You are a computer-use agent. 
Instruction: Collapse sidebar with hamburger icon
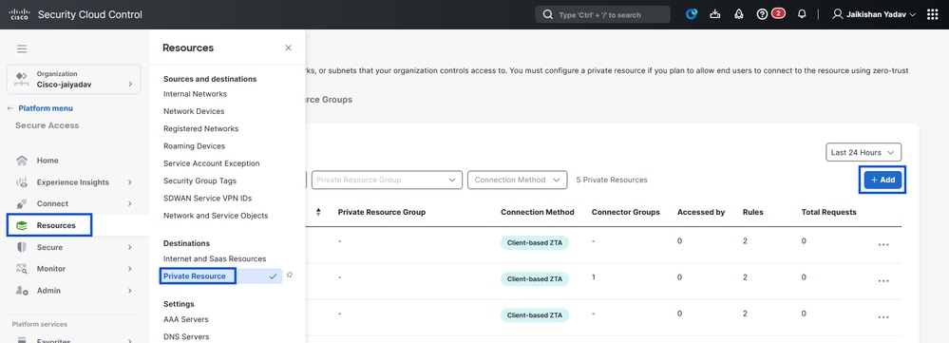22,49
